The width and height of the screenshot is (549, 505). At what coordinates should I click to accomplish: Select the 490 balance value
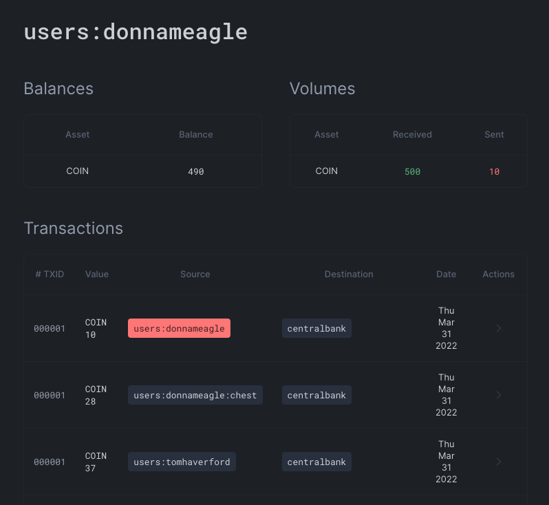[196, 171]
